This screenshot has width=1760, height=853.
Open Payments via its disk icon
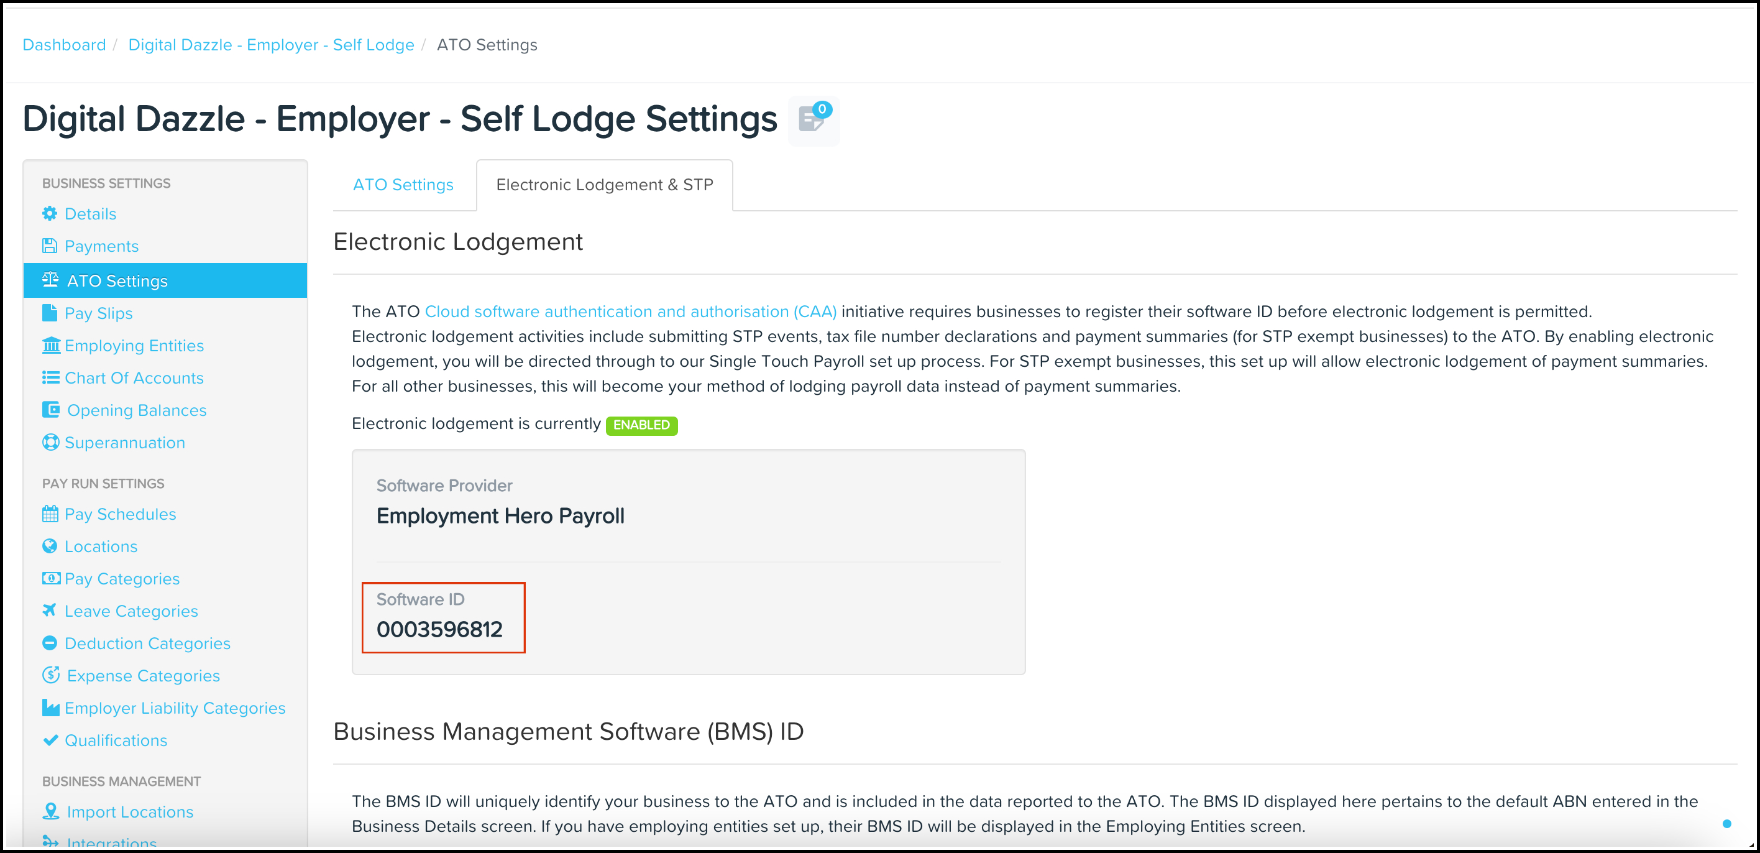pos(50,246)
